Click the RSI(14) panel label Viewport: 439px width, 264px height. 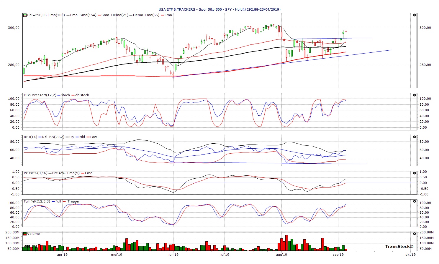click(31, 137)
